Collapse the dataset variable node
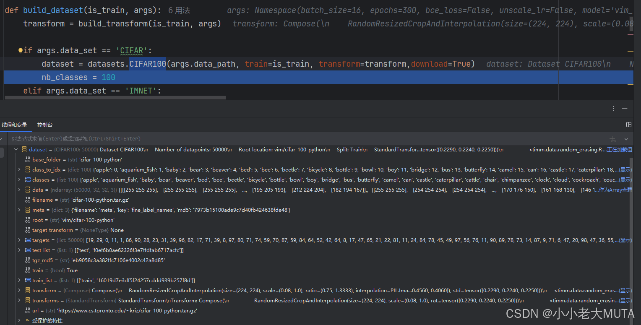 pos(16,149)
